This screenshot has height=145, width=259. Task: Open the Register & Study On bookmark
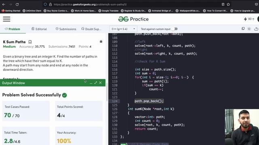[133, 11]
